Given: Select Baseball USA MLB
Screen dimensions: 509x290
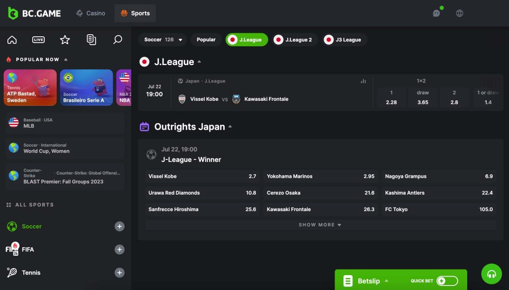Looking at the screenshot, I should click(x=65, y=123).
